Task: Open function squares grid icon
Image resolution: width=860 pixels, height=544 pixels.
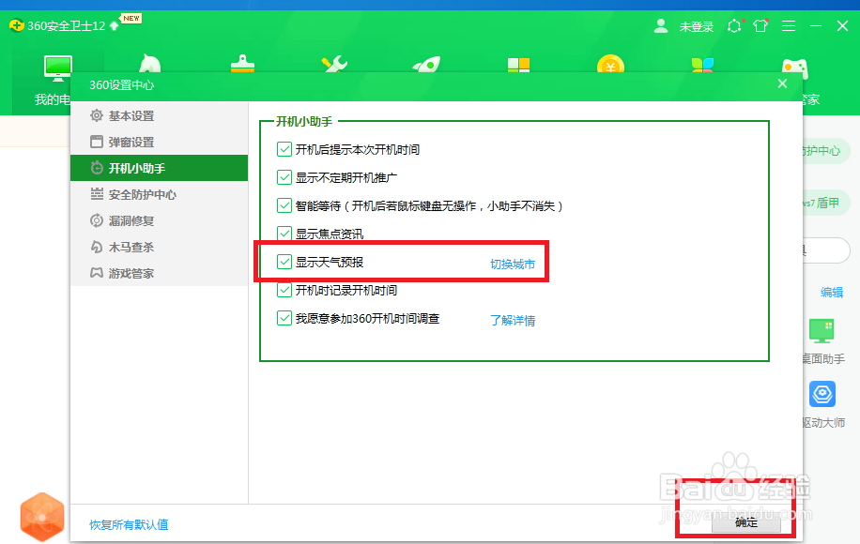Action: pos(518,65)
